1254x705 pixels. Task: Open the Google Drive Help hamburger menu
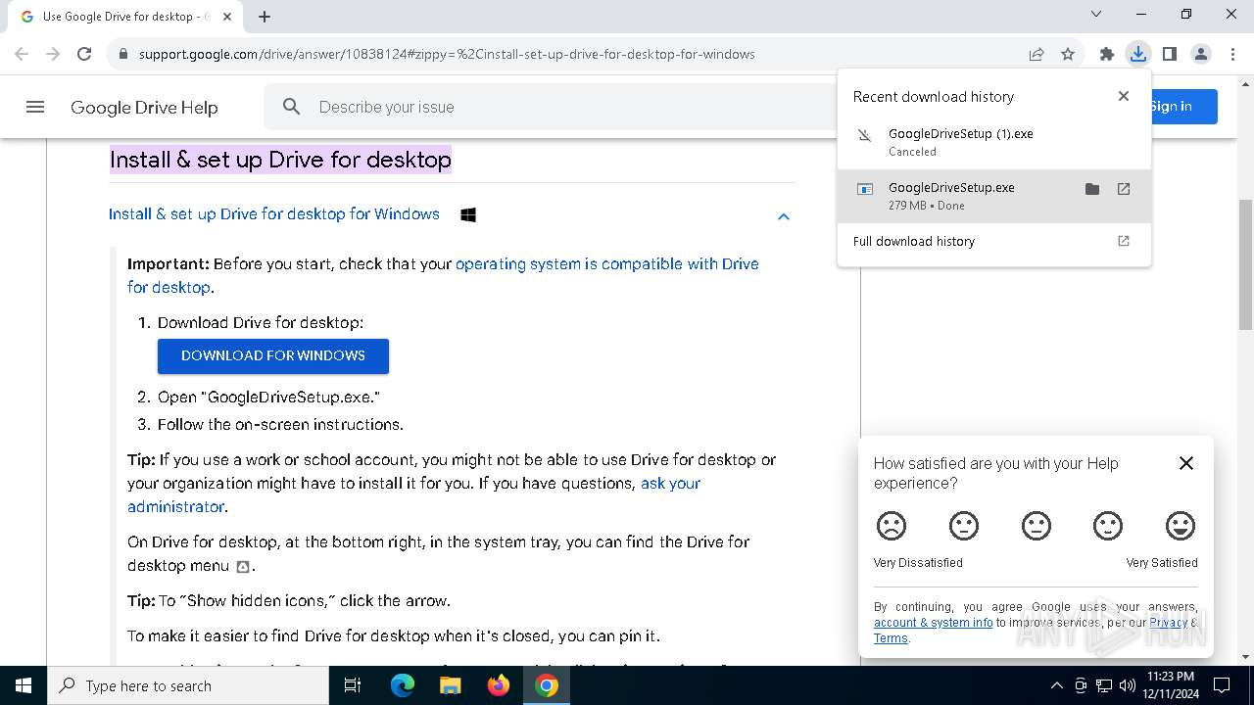pyautogui.click(x=35, y=107)
